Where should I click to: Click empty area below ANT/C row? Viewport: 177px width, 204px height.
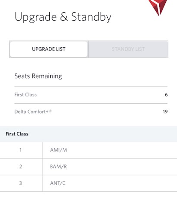pos(88,198)
